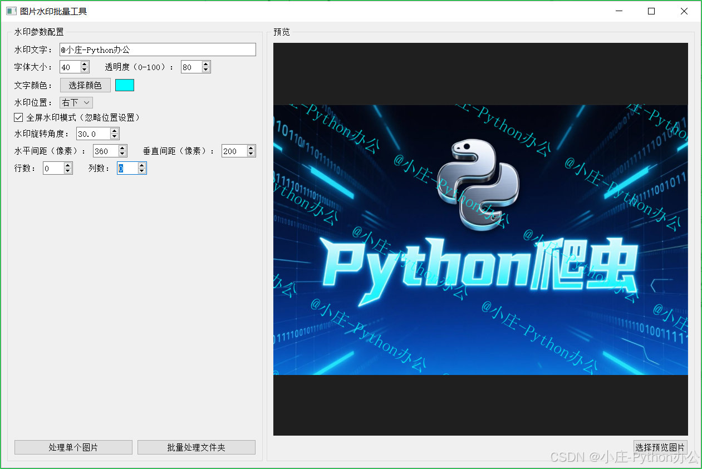
Task: Decrease 垂直间距 with the down arrow
Action: pos(251,154)
